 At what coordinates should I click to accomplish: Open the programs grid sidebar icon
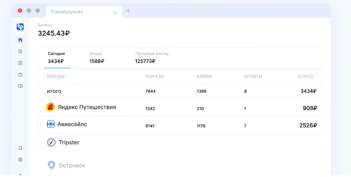click(x=20, y=51)
